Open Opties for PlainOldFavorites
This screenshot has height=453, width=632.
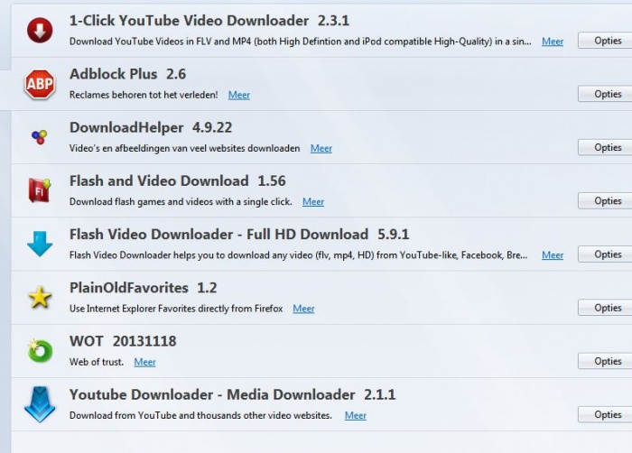click(x=605, y=308)
